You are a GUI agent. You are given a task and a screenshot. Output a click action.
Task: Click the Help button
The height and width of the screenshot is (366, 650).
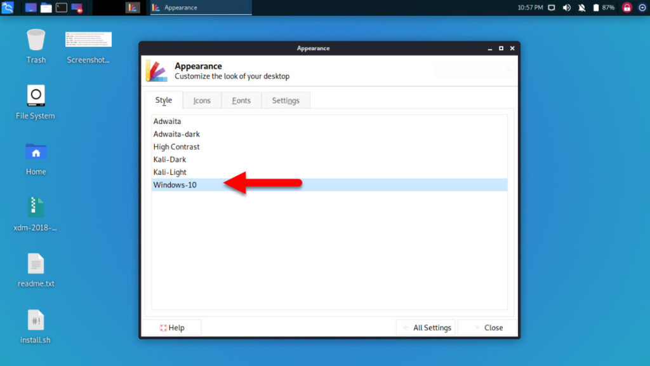click(172, 327)
